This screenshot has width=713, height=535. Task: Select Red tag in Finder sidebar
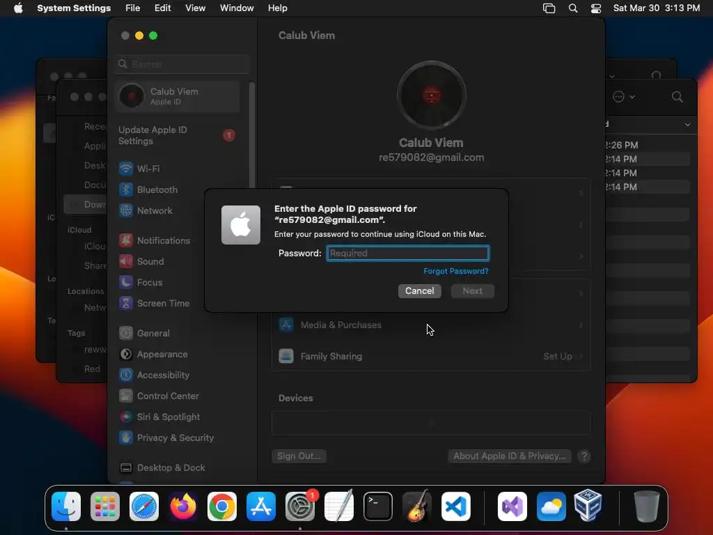[x=92, y=369]
